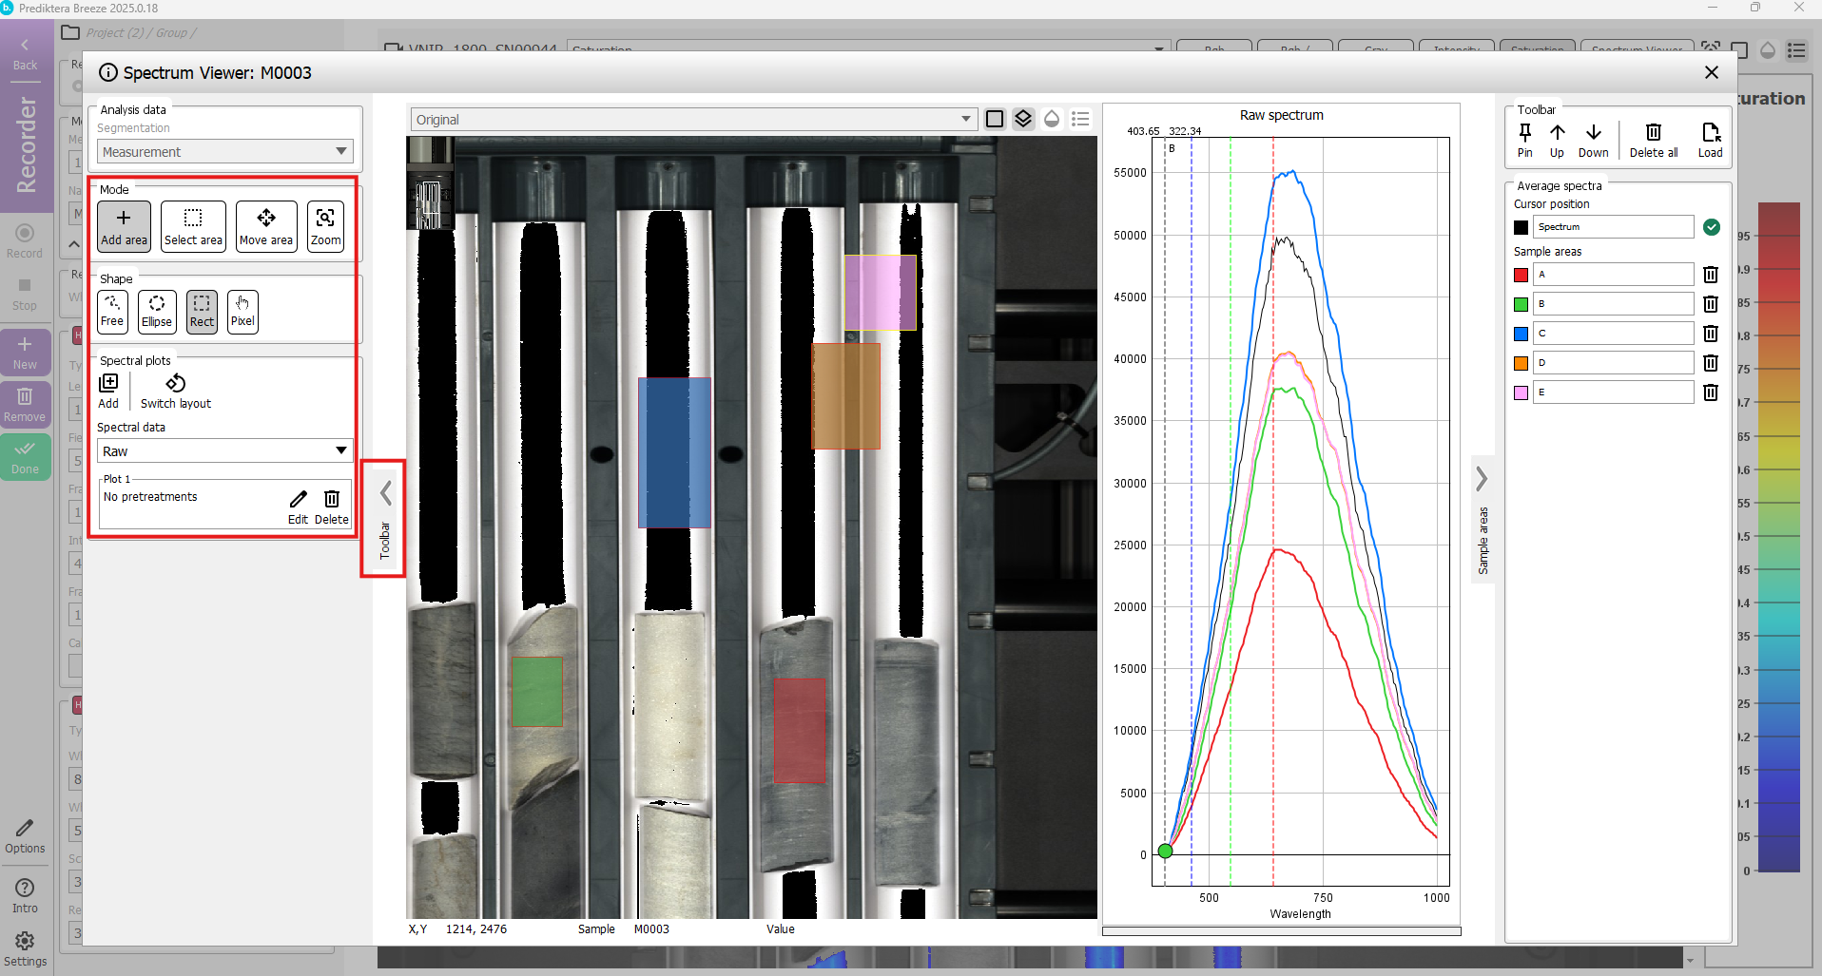This screenshot has height=976, width=1822.
Task: Click the red color swatch for area A
Action: pos(1521,275)
